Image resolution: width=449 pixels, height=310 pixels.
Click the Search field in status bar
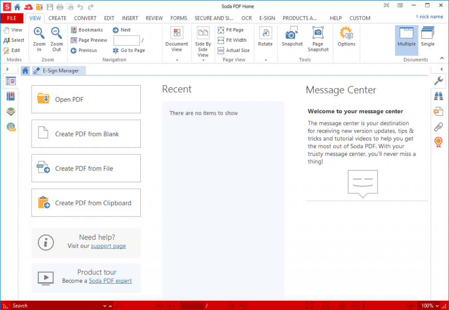(x=56, y=306)
